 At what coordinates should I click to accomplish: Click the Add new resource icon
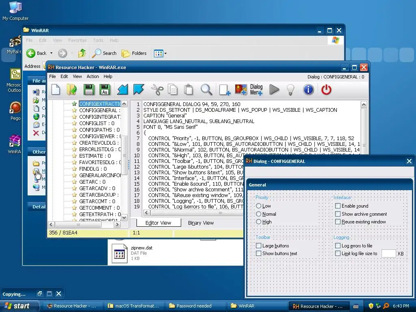(x=224, y=90)
